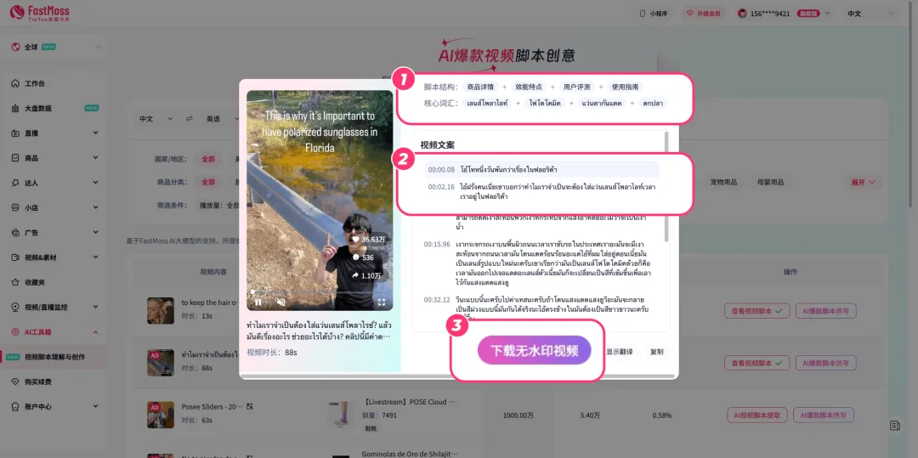Expand the 直播 sidebar menu

(95, 133)
